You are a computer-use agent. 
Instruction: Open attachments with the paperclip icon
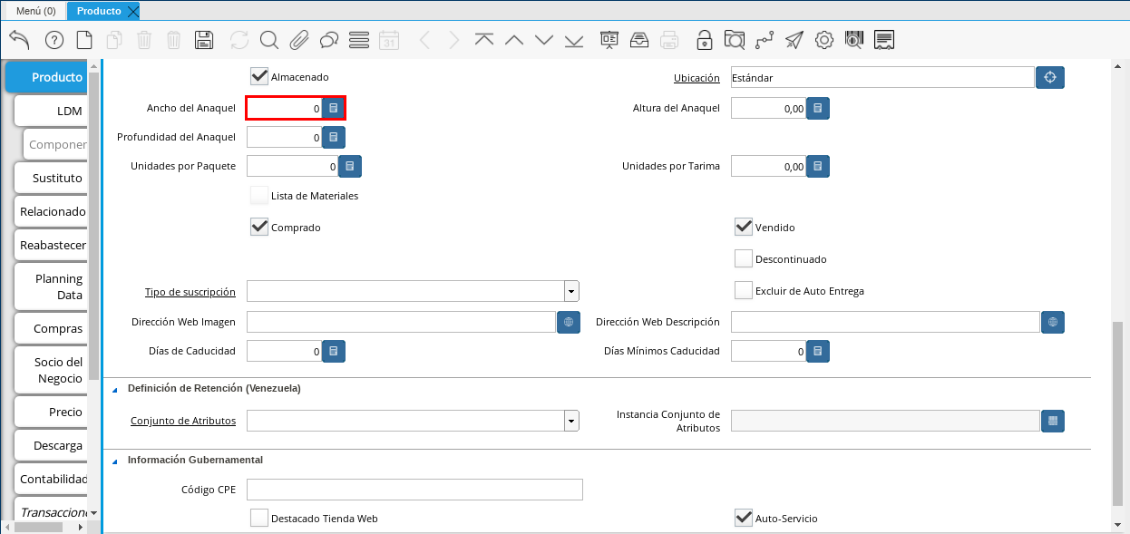point(299,40)
